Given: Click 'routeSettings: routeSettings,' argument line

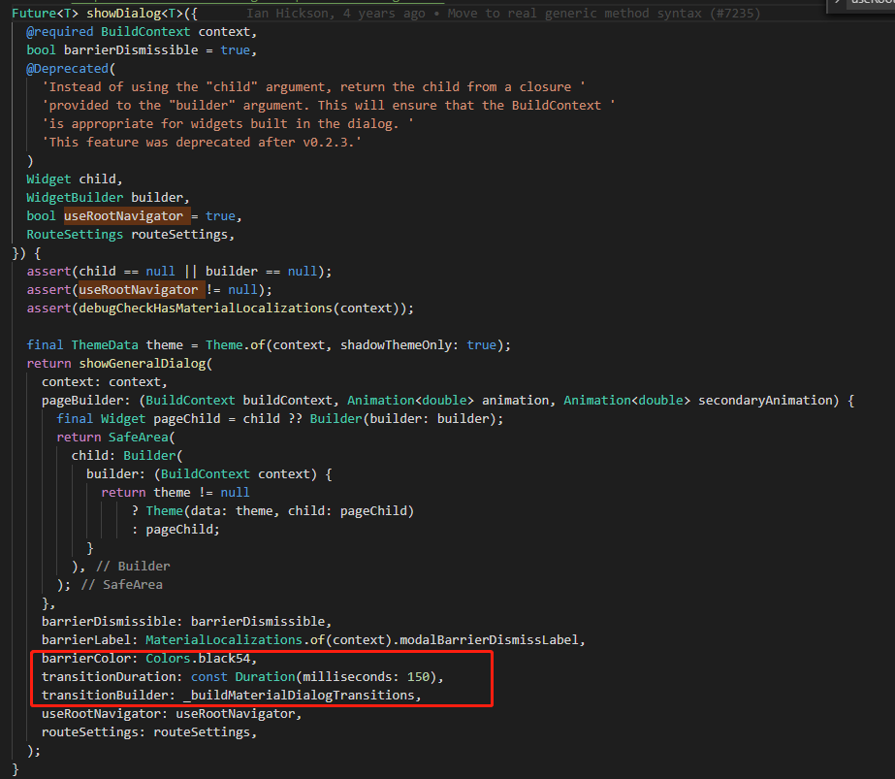Looking at the screenshot, I should click(x=149, y=732).
